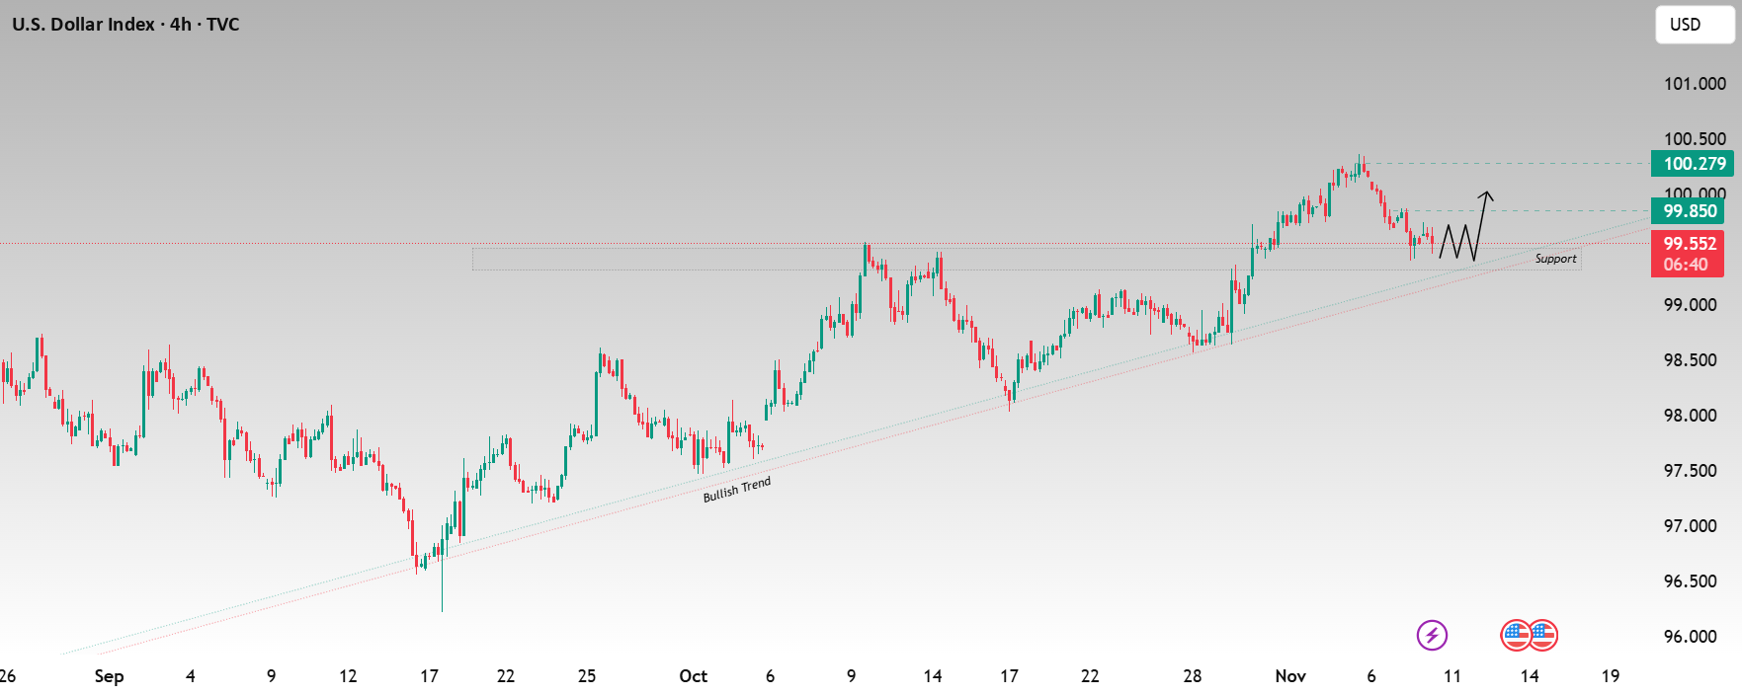This screenshot has width=1742, height=696.
Task: Click the 96.000 price axis value
Action: (1691, 637)
